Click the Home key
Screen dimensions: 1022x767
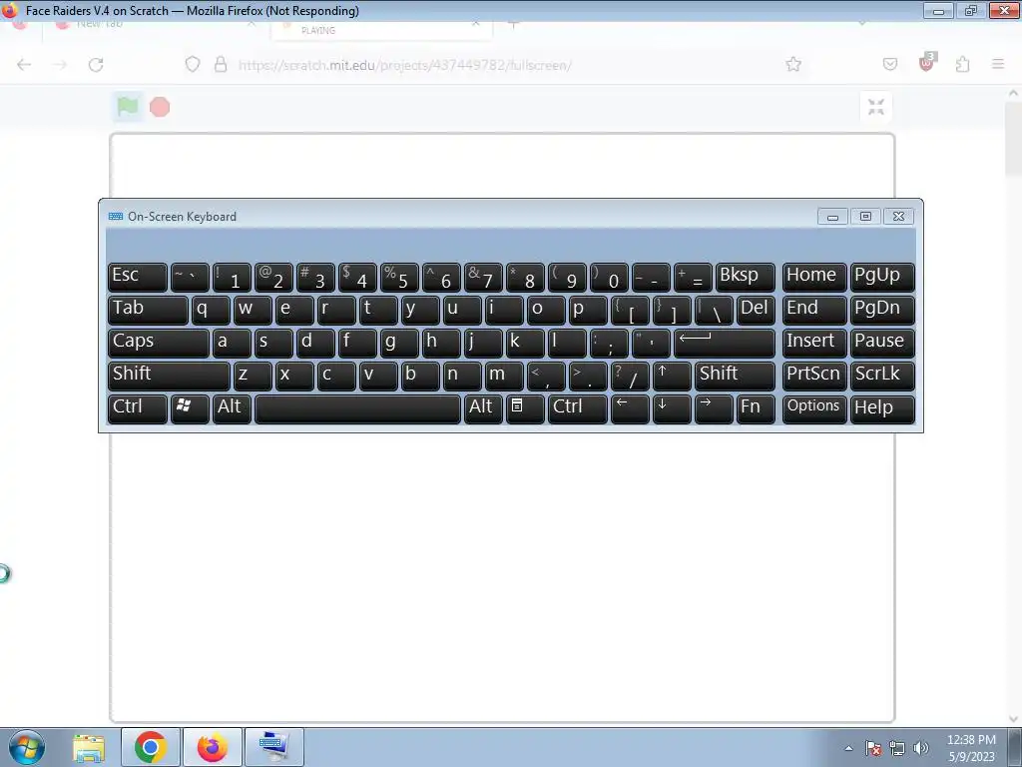pyautogui.click(x=814, y=278)
